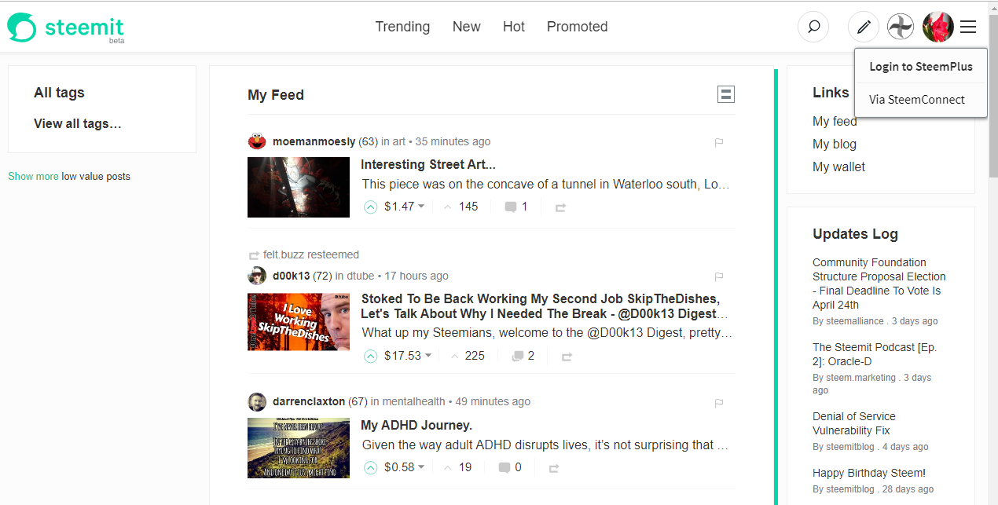
Task: Upvote the My ADHD Journey post
Action: tap(371, 467)
